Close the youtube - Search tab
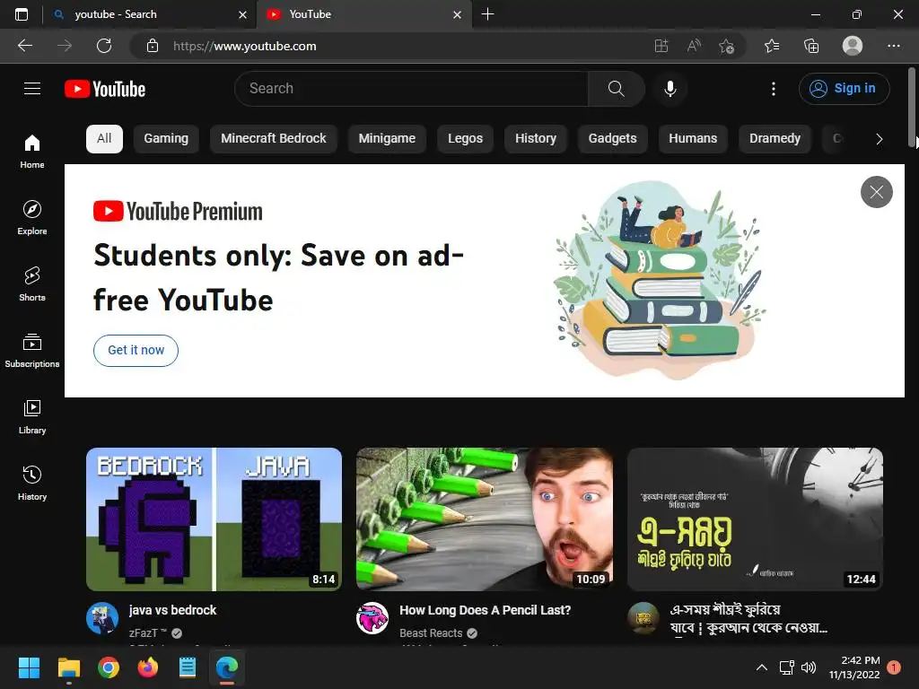The width and height of the screenshot is (919, 689). pos(242,14)
